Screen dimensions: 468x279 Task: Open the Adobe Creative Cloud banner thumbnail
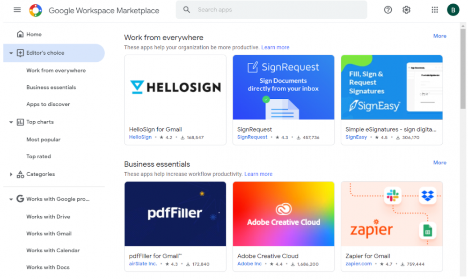[x=283, y=214]
